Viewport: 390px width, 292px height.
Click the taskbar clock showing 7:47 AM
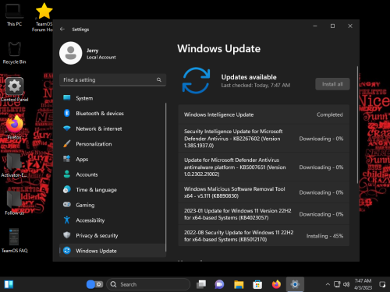pos(363,284)
